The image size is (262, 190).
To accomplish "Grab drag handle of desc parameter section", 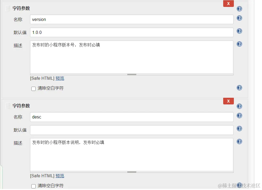I will pyautogui.click(x=8, y=106).
